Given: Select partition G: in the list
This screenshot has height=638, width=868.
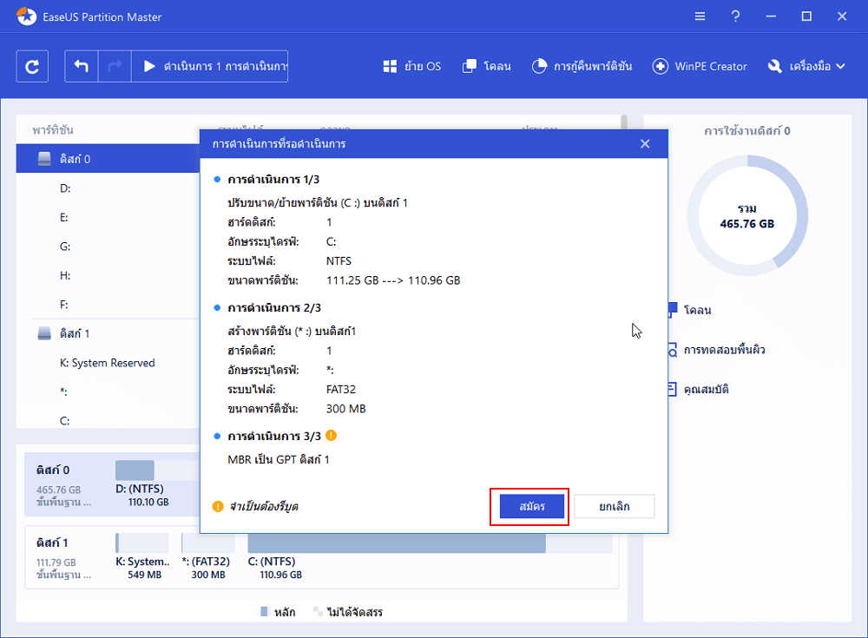Looking at the screenshot, I should (108, 247).
